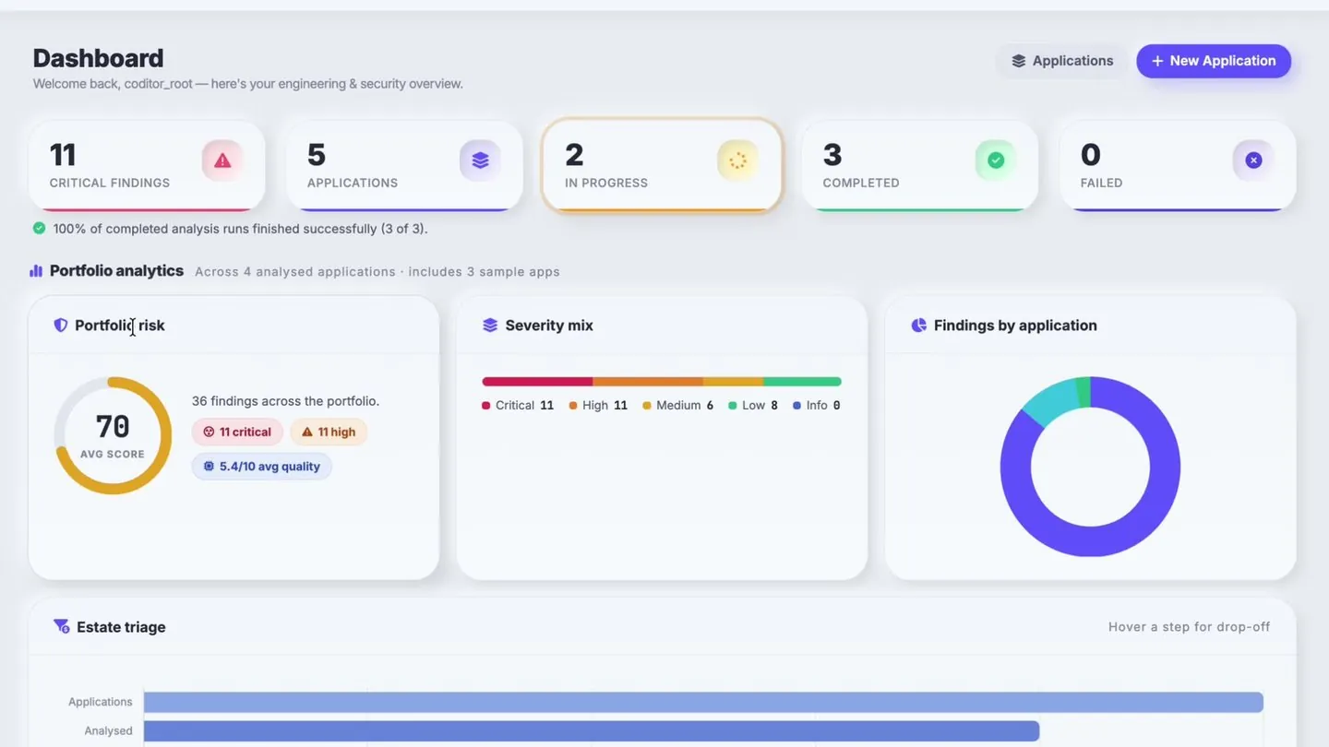Viewport: 1329px width, 747px height.
Task: Click the High 11 legend entry
Action: [x=598, y=406]
